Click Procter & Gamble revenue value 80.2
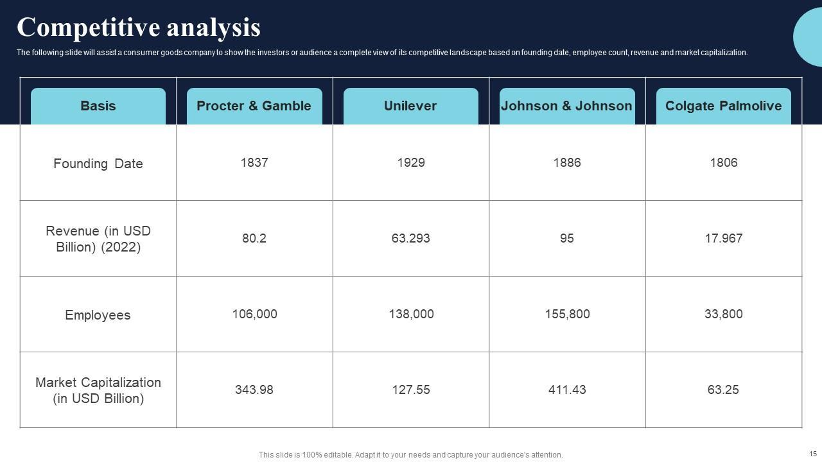The image size is (822, 462). [254, 238]
